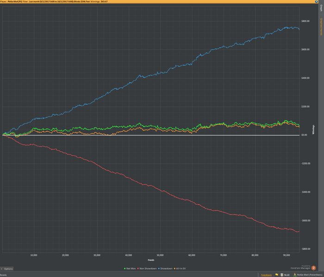The image size is (324, 277).
Task: Click the $400.00 axis label
Action: [305, 78]
